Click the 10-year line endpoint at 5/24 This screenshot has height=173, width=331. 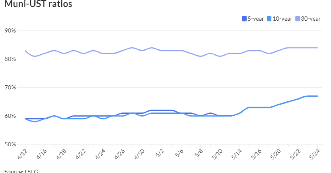[317, 96]
